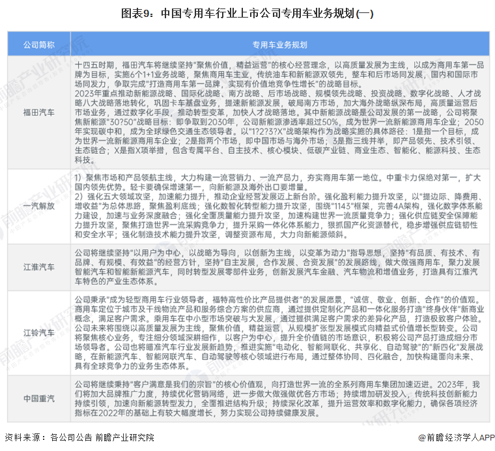Select the 一汽解放 company cell
Image resolution: width=495 pixels, height=451 pixels.
tap(39, 206)
